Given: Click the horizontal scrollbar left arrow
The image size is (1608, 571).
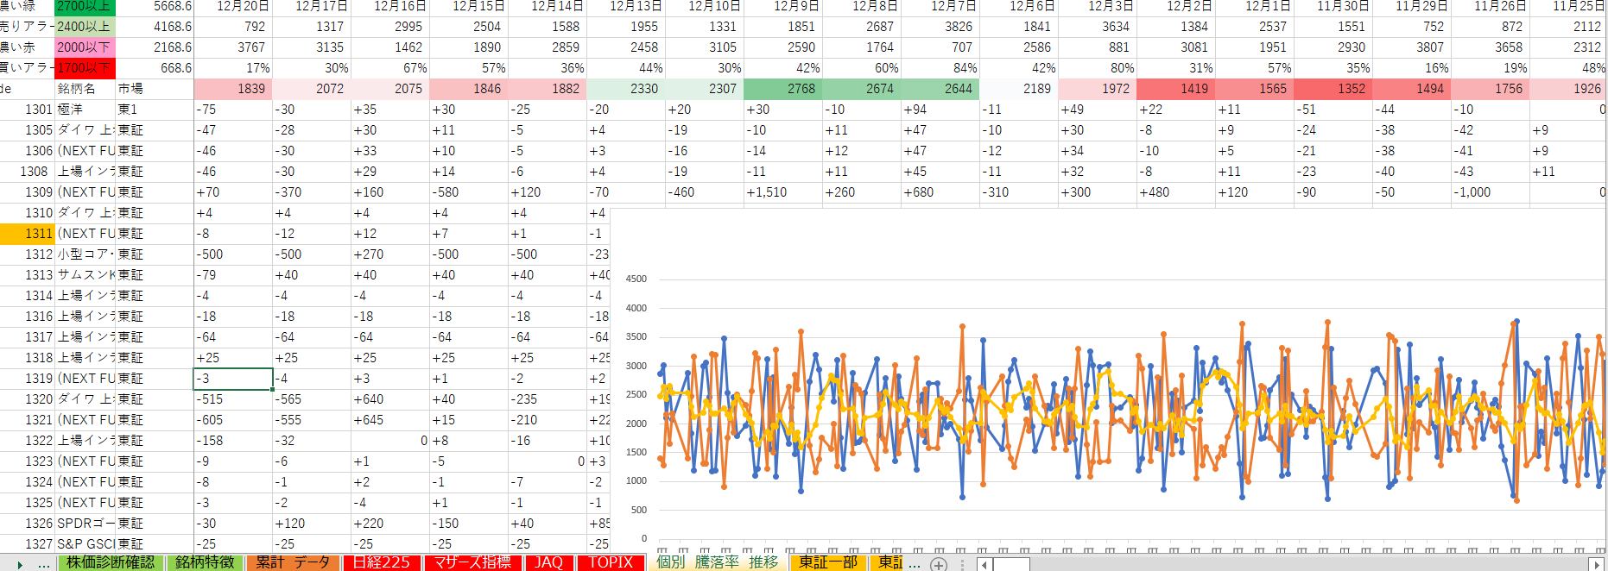Looking at the screenshot, I should (x=984, y=564).
